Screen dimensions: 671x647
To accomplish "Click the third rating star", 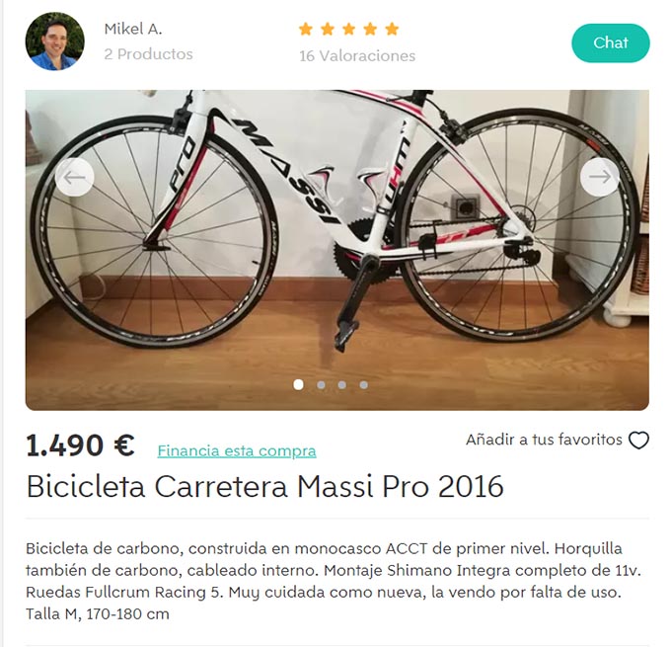I will coord(348,29).
